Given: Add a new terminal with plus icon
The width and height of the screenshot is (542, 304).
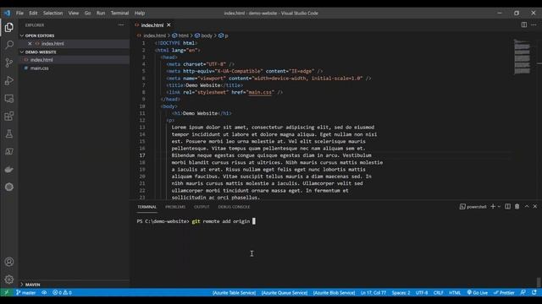Looking at the screenshot, I should tap(493, 206).
